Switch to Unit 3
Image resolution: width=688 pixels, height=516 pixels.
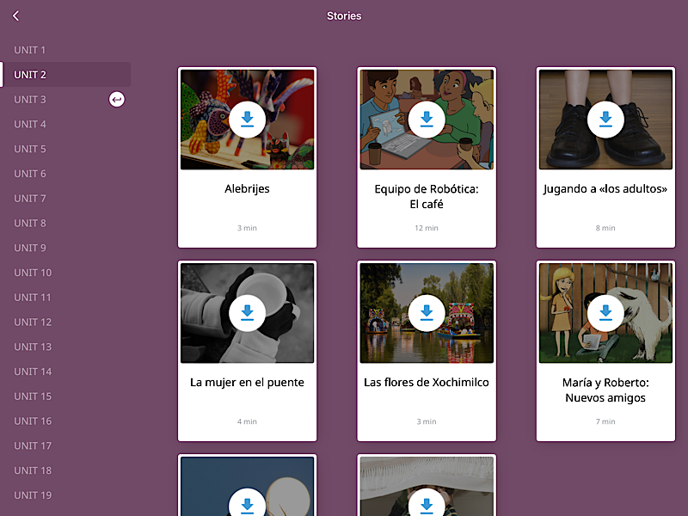[30, 100]
